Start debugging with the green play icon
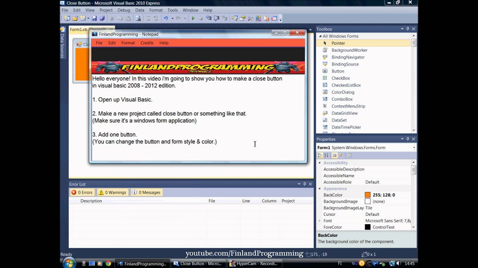This screenshot has width=478, height=268. pos(193,18)
